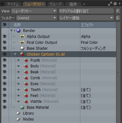Collapse the Chicken Cartoon 01.lxl group
The width and height of the screenshot is (122, 123).
click(x=15, y=54)
